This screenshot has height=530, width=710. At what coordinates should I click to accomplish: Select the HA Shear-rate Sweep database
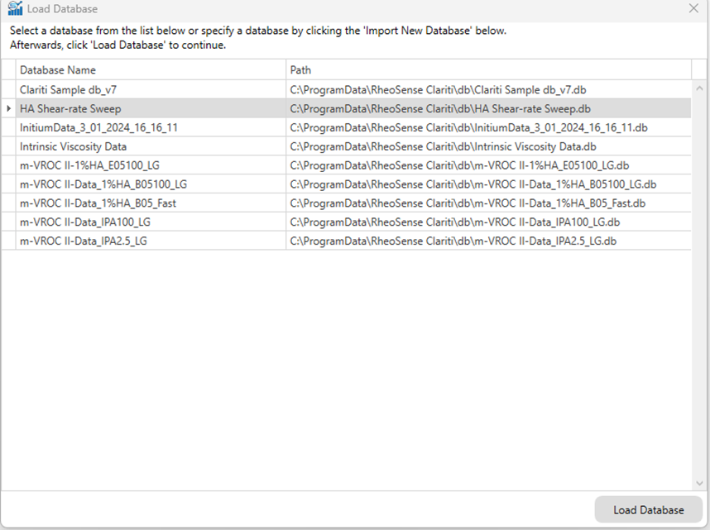[347, 108]
